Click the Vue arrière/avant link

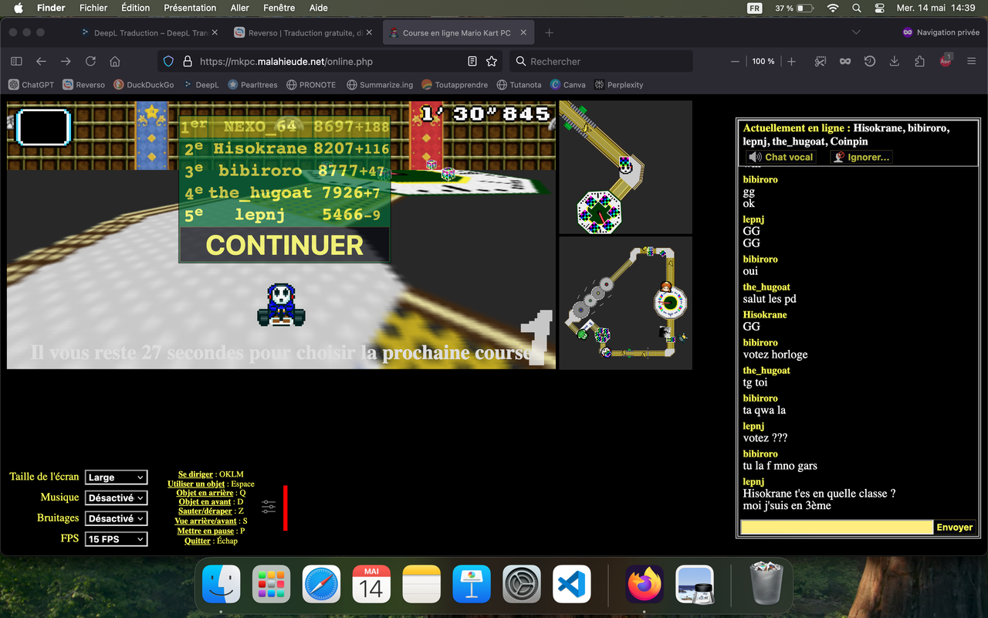(x=206, y=521)
